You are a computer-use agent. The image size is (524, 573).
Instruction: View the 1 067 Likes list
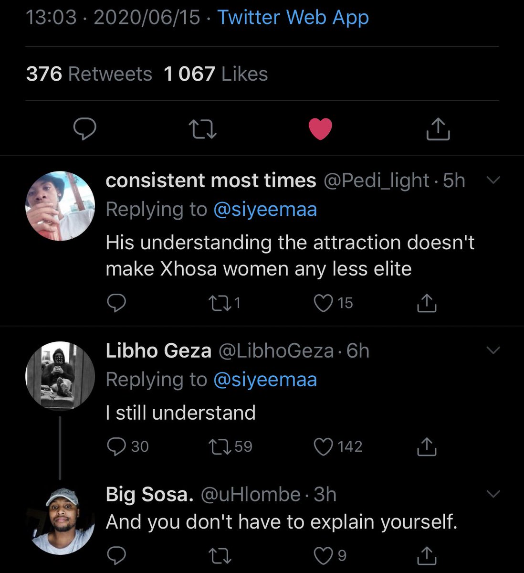(215, 74)
